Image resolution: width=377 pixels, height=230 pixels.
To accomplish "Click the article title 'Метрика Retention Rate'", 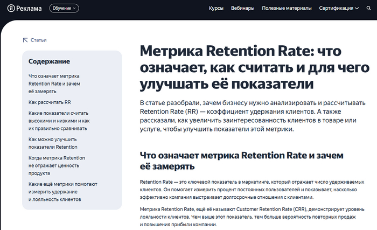I will pos(255,67).
